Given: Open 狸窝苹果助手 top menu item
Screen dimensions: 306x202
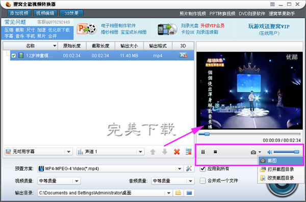Looking at the screenshot, I should point(282,14).
